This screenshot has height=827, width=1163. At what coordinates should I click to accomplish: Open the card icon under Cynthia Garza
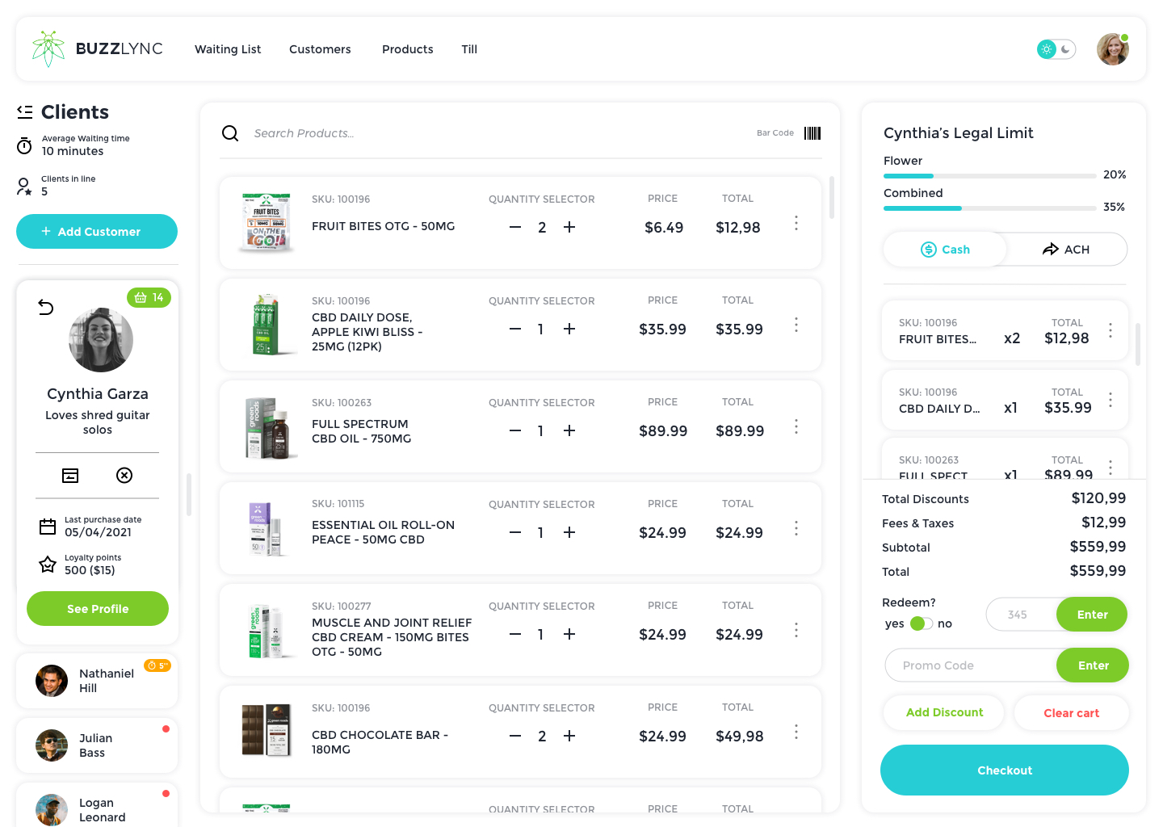tap(71, 476)
